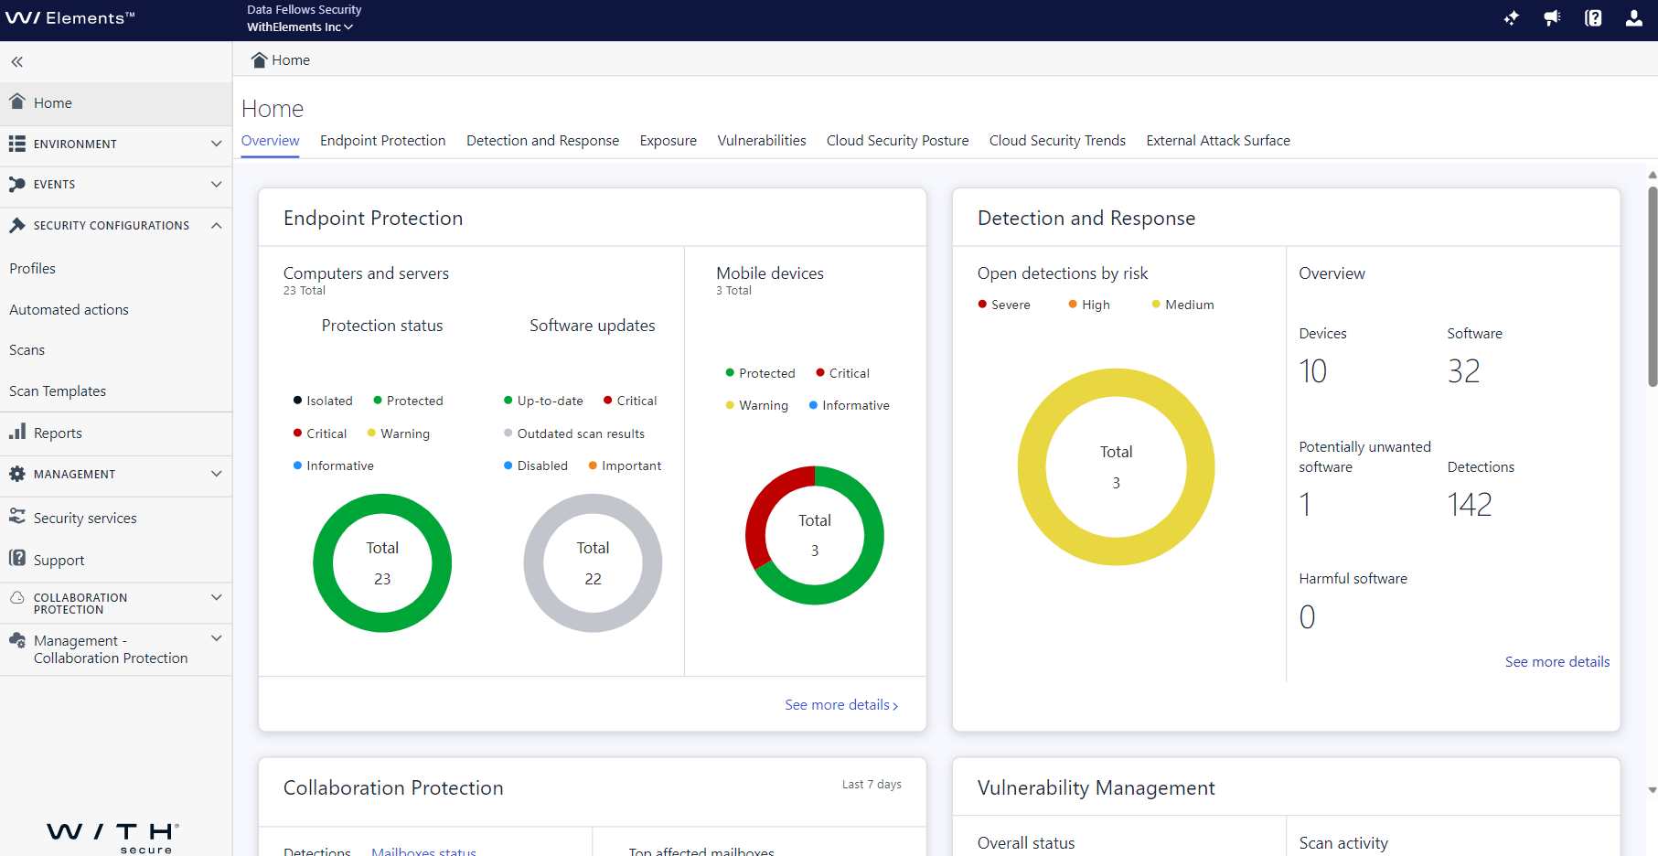Viewport: 1658px width, 856px height.
Task: Collapse the sidebar with double chevron icon
Action: click(x=16, y=62)
